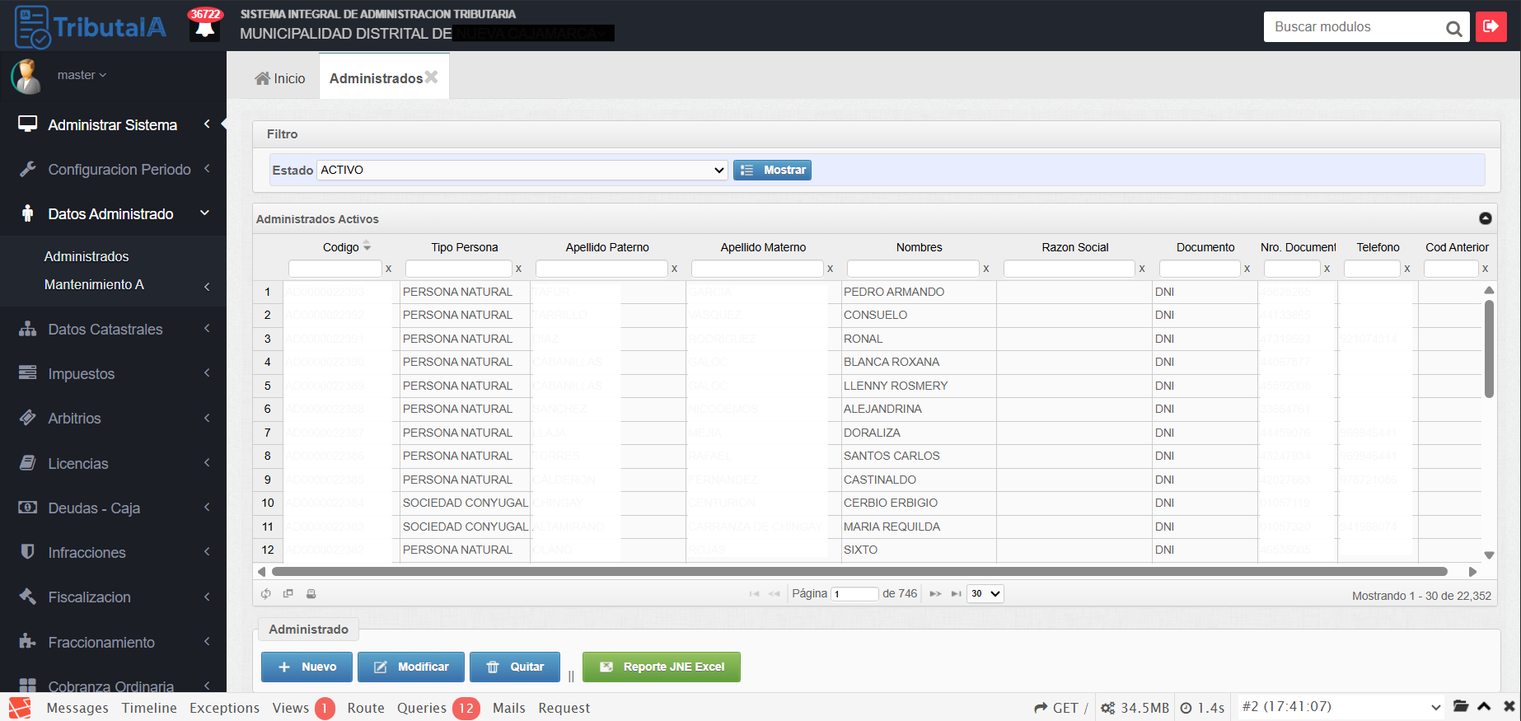
Task: Clear the Codigo filter field
Action: pos(388,269)
